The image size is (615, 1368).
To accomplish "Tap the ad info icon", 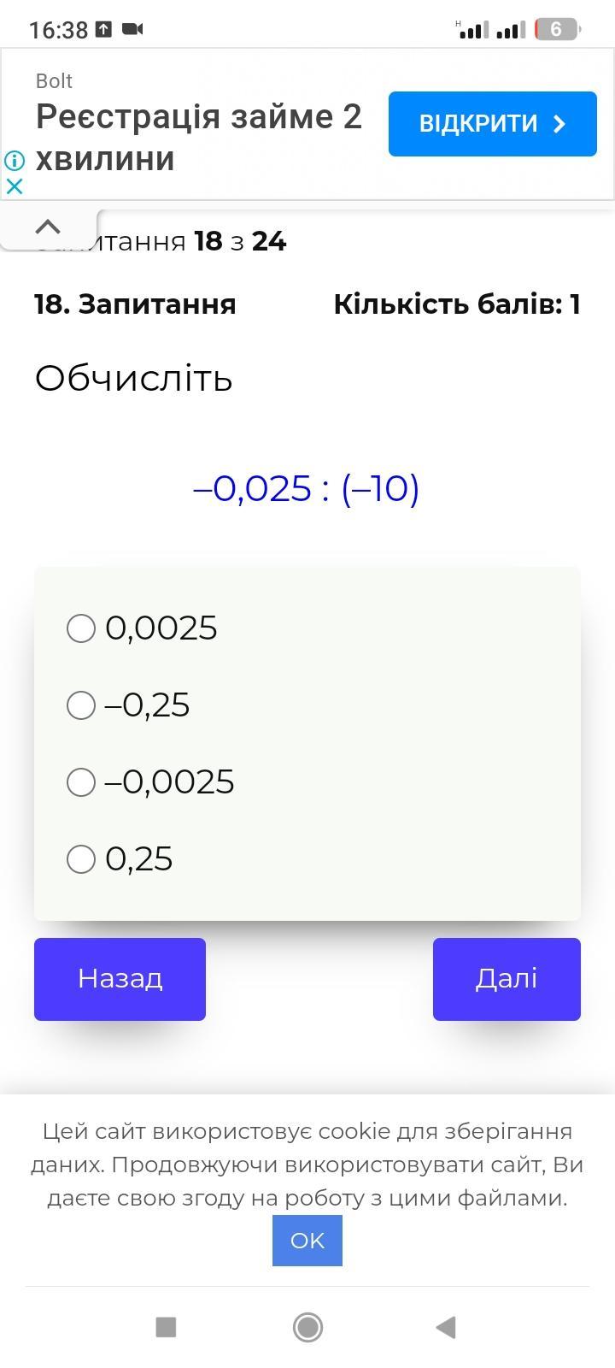I will pyautogui.click(x=14, y=160).
